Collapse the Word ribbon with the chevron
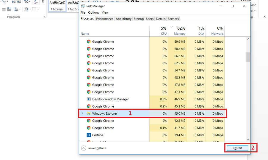This screenshot has height=160, width=268. click(x=265, y=17)
